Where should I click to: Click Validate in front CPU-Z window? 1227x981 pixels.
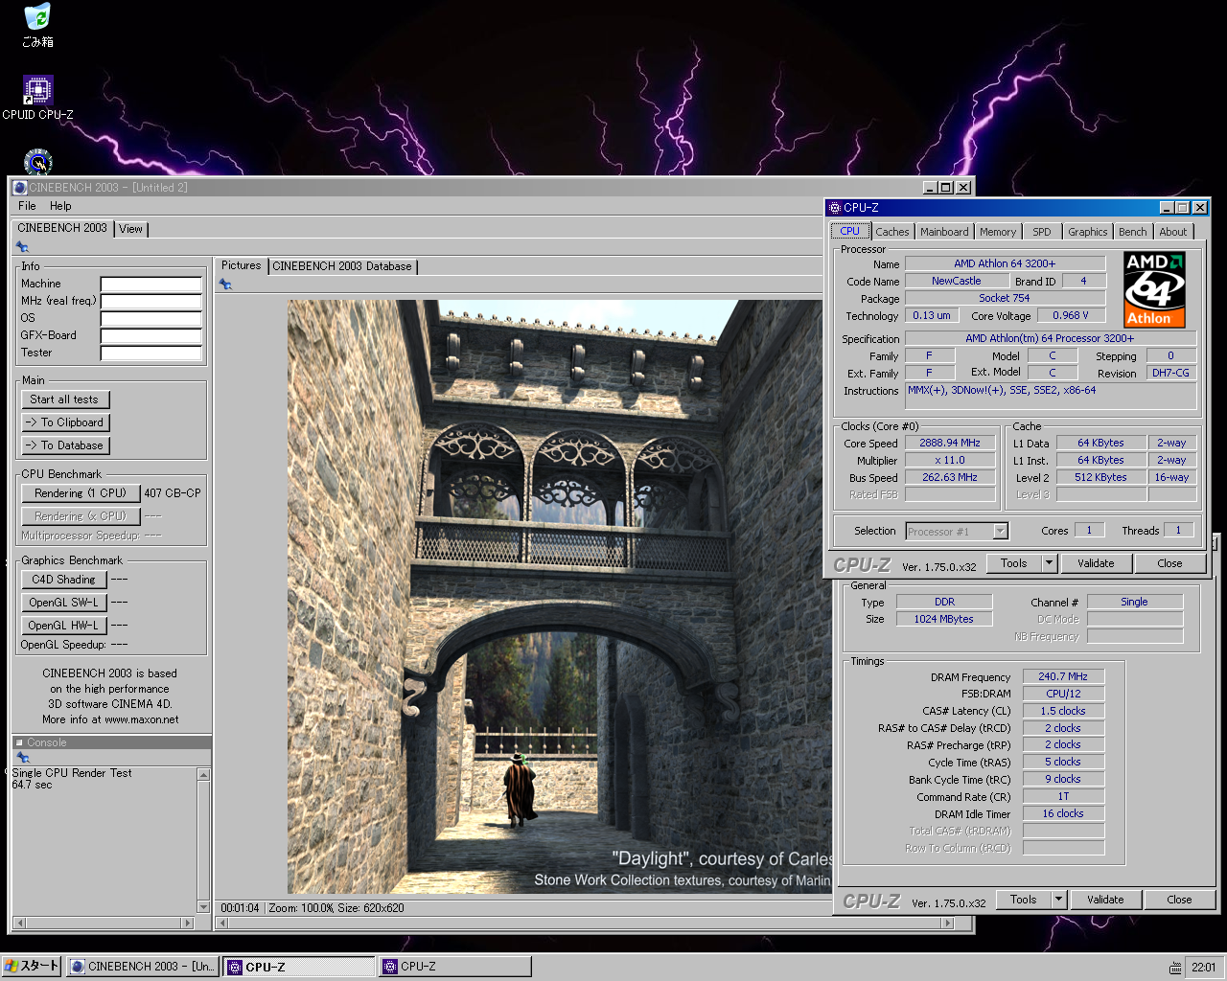click(1096, 563)
